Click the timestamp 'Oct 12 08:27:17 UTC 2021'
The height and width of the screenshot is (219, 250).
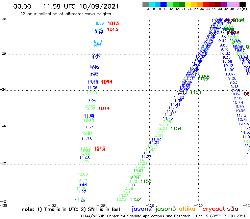[x=220, y=216]
